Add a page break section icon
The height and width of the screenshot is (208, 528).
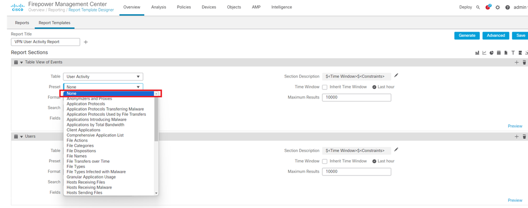pos(520,53)
